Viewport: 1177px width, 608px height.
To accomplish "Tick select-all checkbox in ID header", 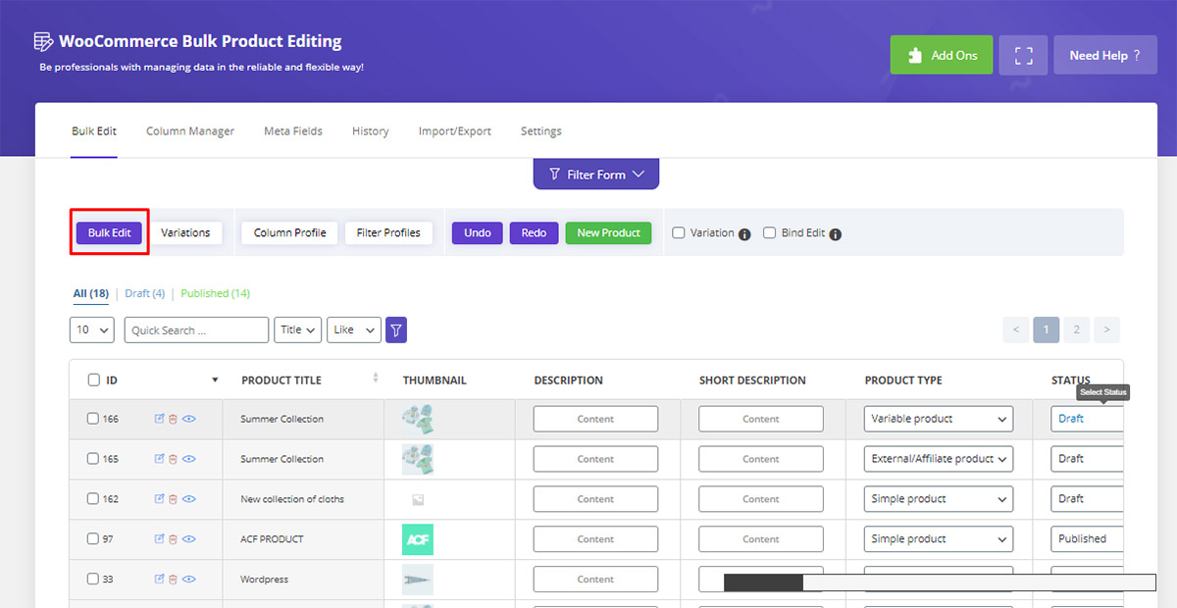I will pos(93,380).
